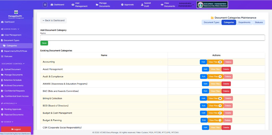Click Back to Dashboard button
Screen dimensions: 272x135
click(x=53, y=20)
